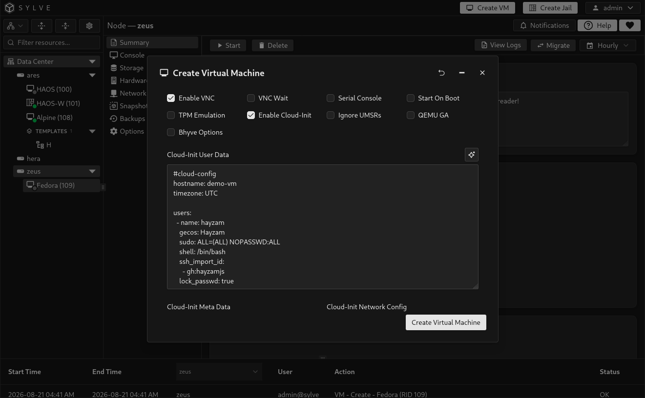Screen dimensions: 645x398
Task: Open the Summary tab
Action: click(x=152, y=42)
